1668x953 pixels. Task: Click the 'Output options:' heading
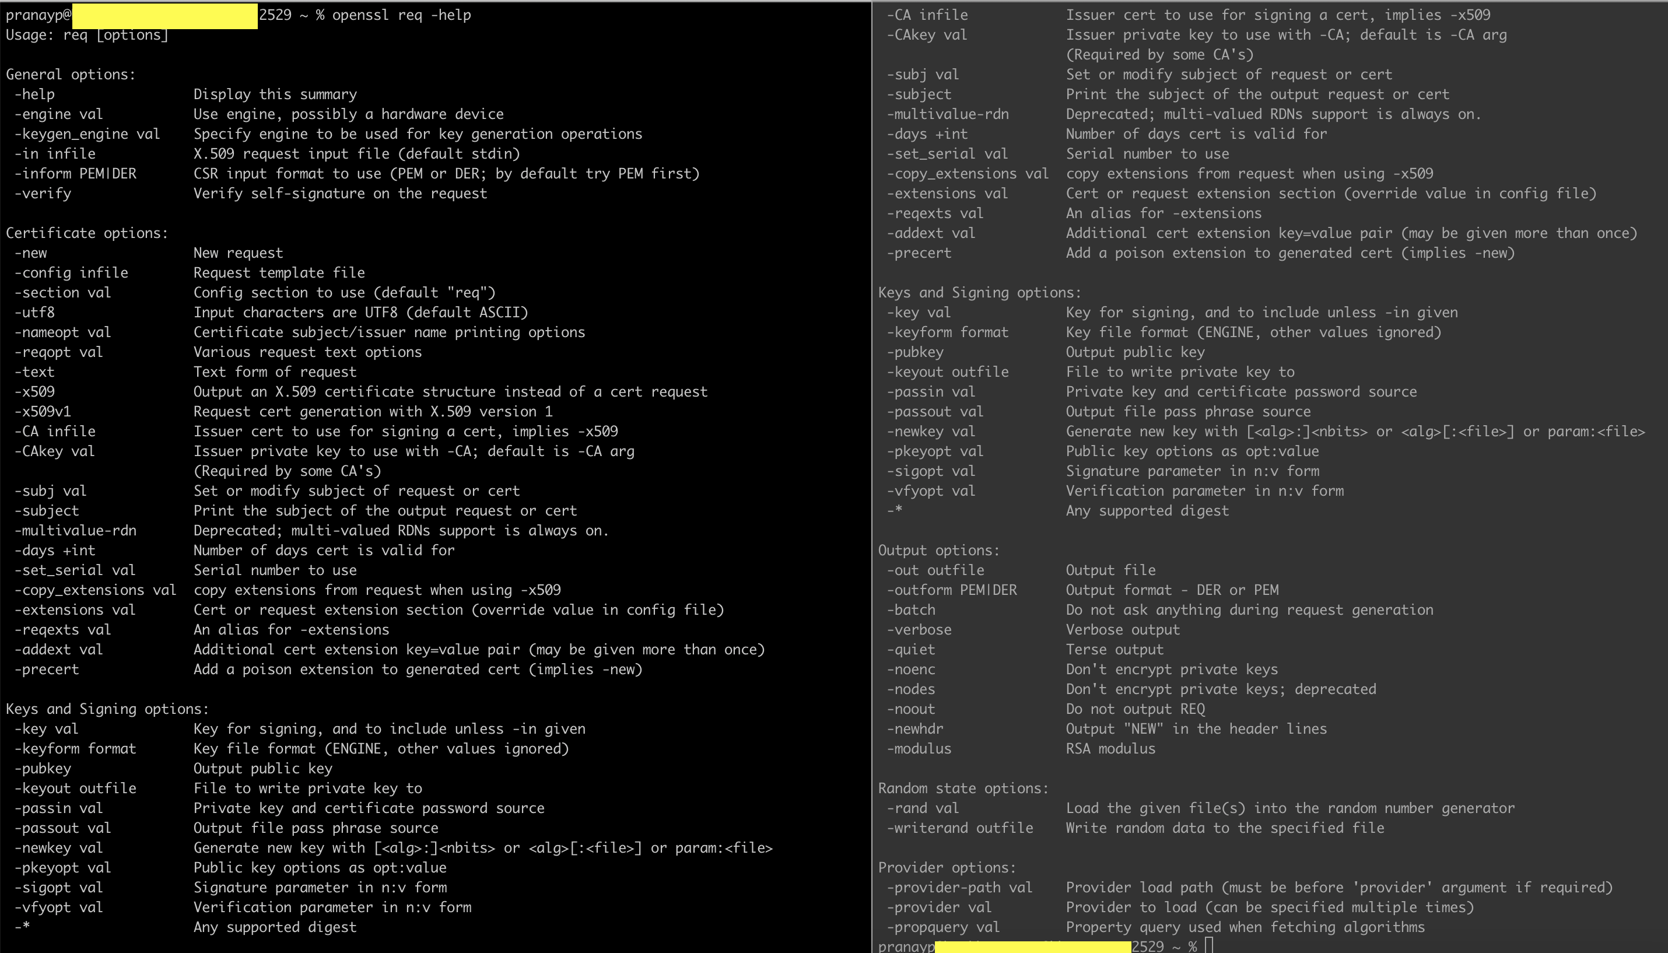938,551
